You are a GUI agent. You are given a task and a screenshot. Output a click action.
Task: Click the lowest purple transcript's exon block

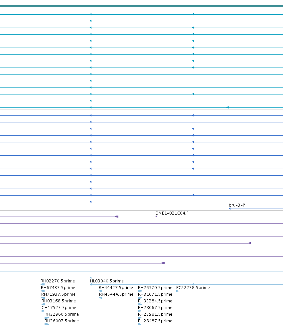[x=163, y=263]
